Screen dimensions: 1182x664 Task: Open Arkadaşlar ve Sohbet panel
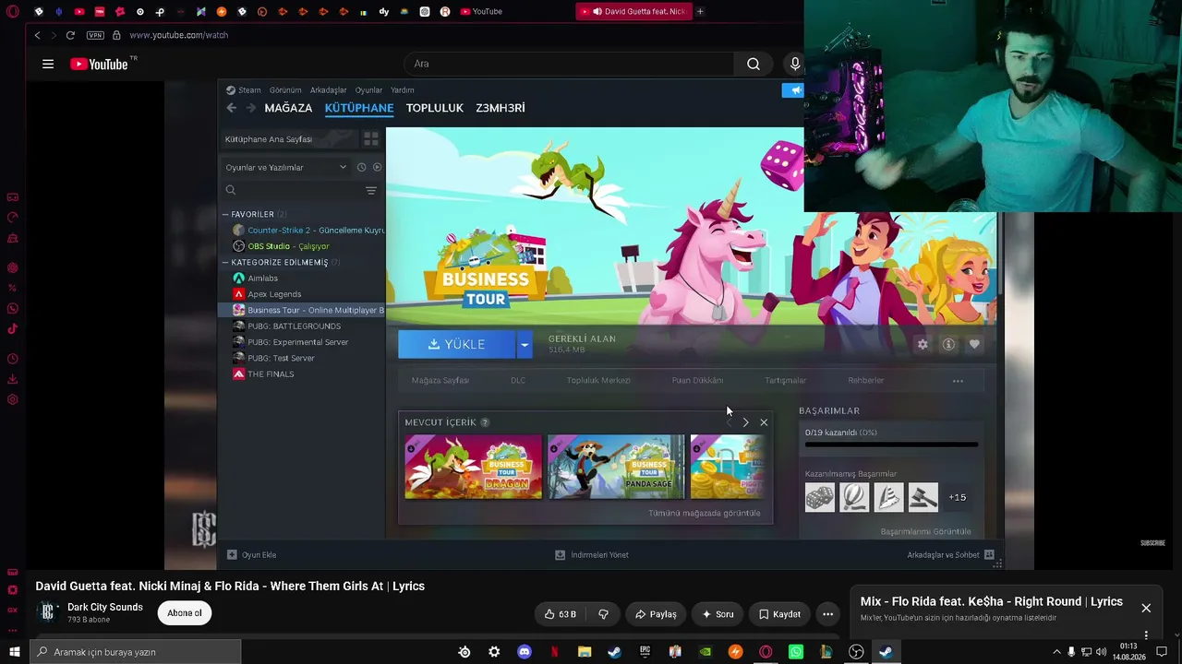[x=950, y=555]
